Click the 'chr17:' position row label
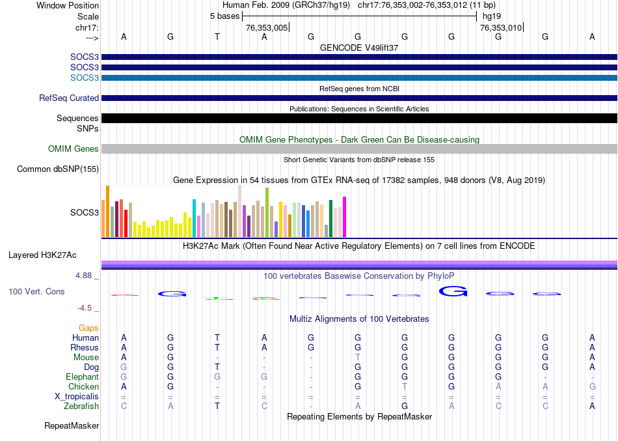This screenshot has width=618, height=441. click(87, 27)
